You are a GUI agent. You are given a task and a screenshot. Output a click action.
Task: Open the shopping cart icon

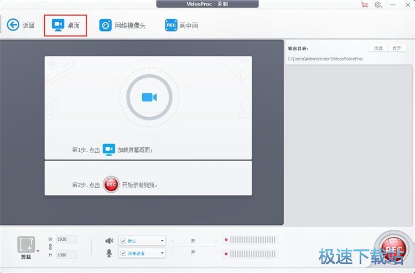click(364, 4)
